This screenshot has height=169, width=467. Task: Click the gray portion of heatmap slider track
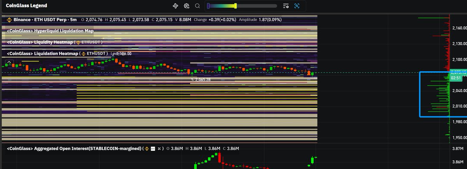[x=257, y=6]
